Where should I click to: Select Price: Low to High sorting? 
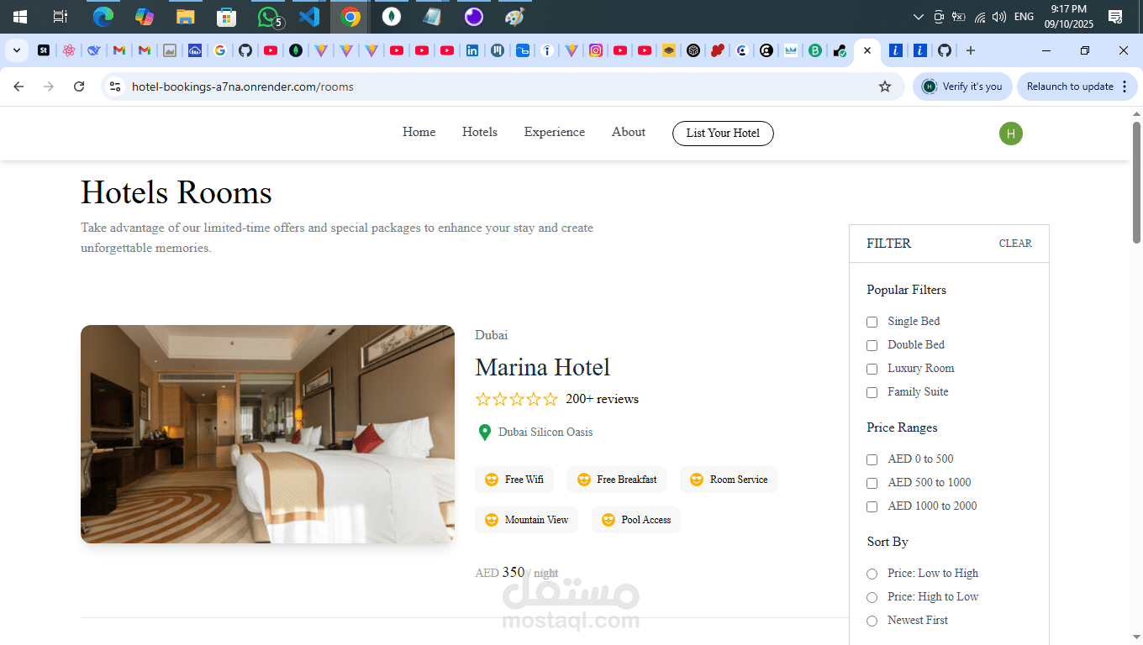[x=872, y=574]
